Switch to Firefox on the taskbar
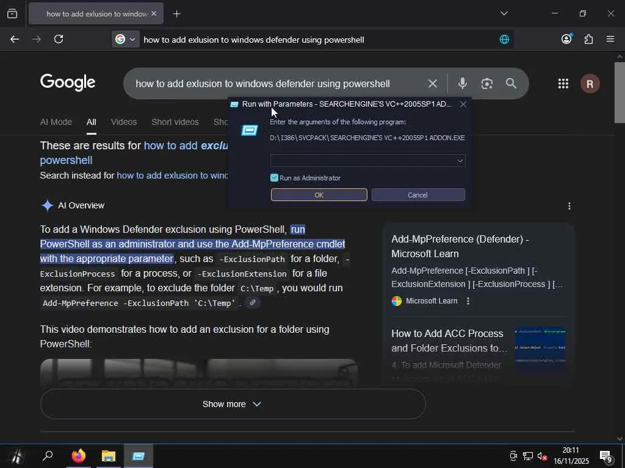 tap(79, 456)
